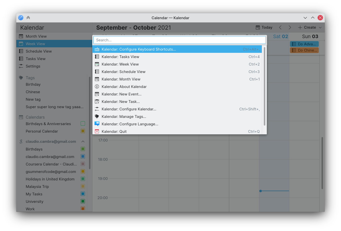Click the New Event calendar-plus icon
This screenshot has height=231, width=341.
97,94
